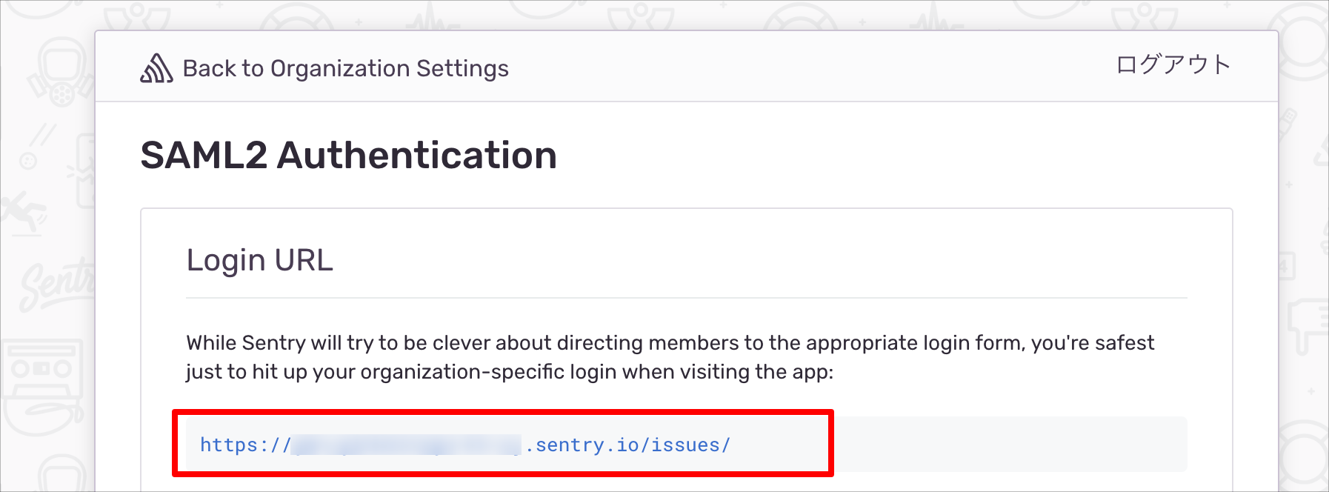
Task: Select the Login URL section heading
Action: [259, 260]
